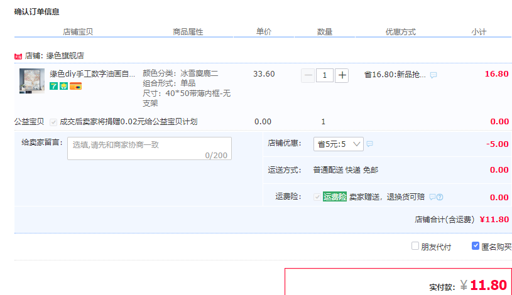
Task: Click the unit price 33.60
Action: pyautogui.click(x=264, y=74)
